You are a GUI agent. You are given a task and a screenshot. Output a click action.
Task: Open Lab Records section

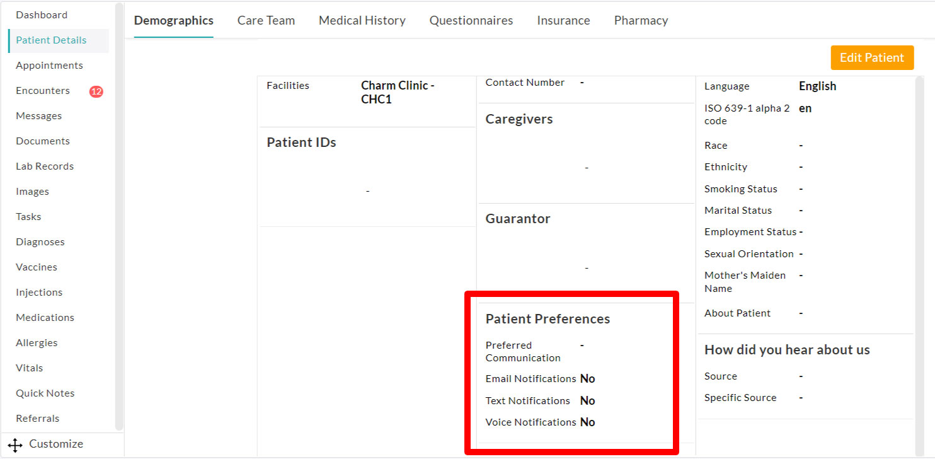[45, 166]
